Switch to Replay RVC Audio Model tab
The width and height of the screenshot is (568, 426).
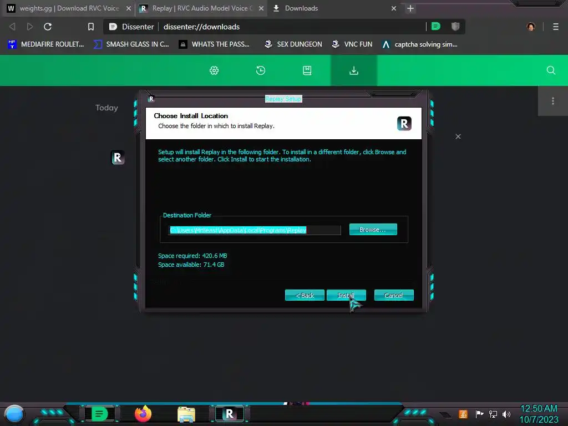pos(201,8)
